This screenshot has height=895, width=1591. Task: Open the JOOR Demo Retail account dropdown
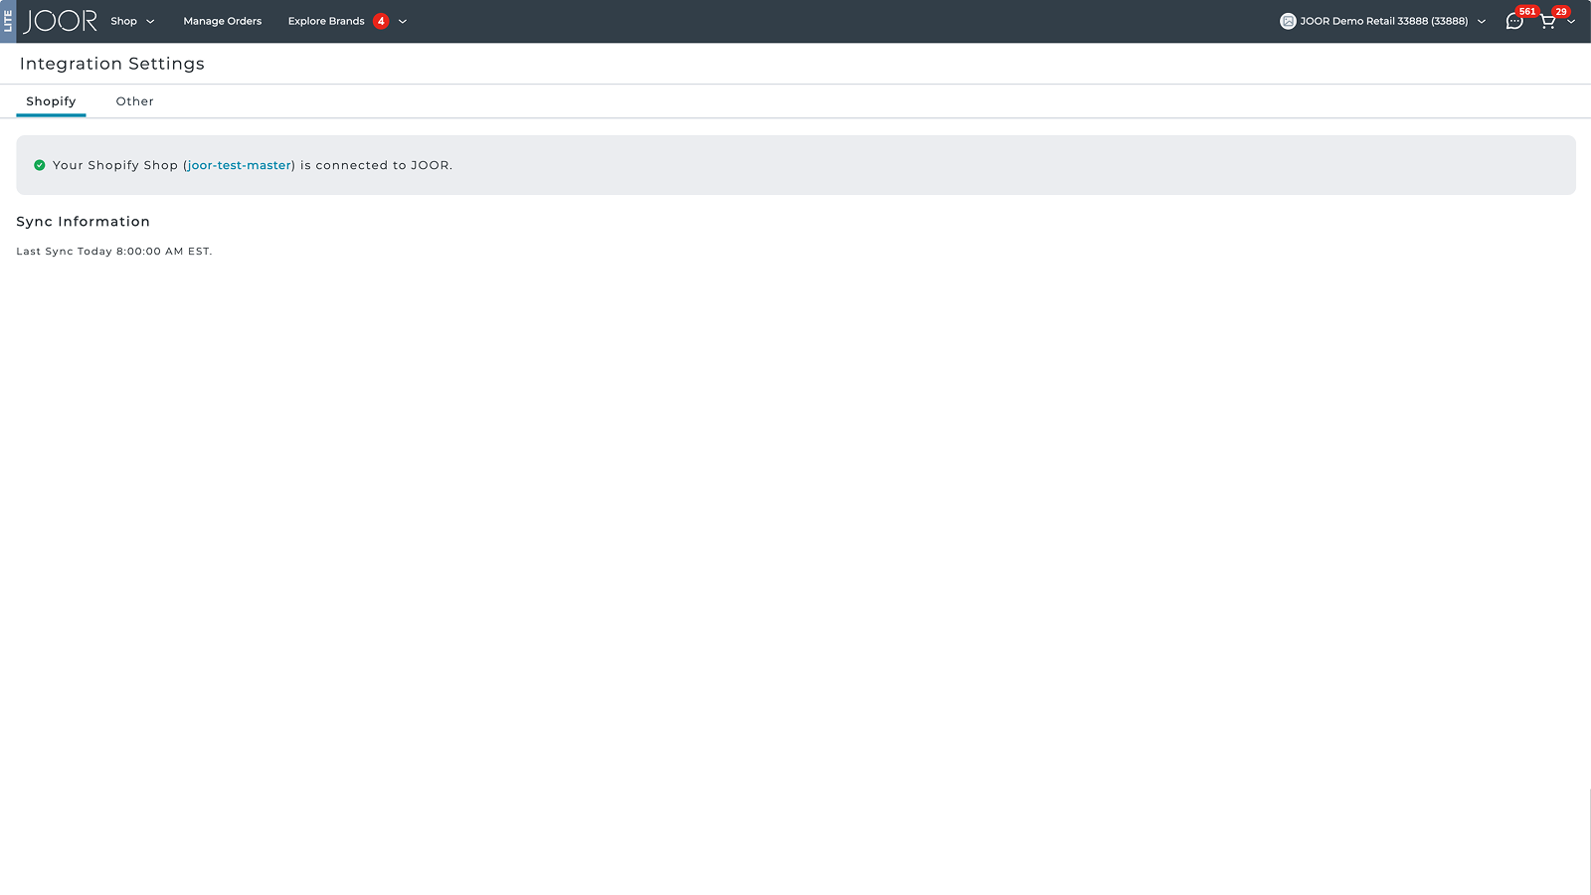point(1383,21)
